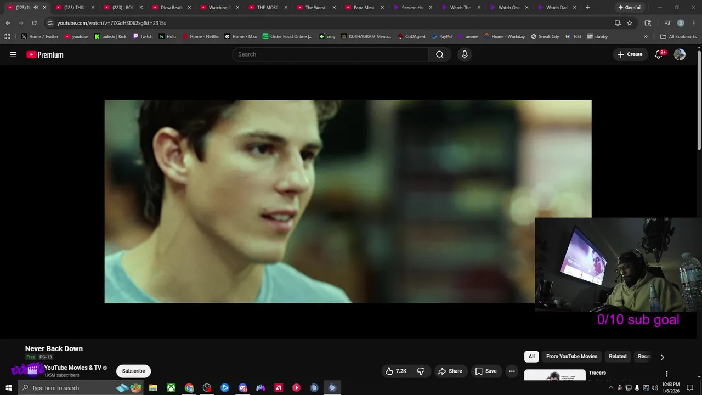Show hidden system tray icons
The width and height of the screenshot is (702, 395).
(x=611, y=388)
